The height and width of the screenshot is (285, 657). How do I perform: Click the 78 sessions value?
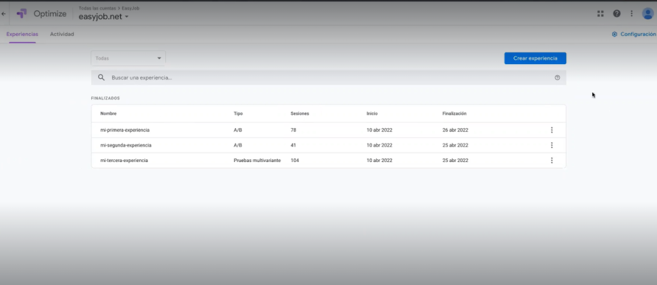(293, 130)
